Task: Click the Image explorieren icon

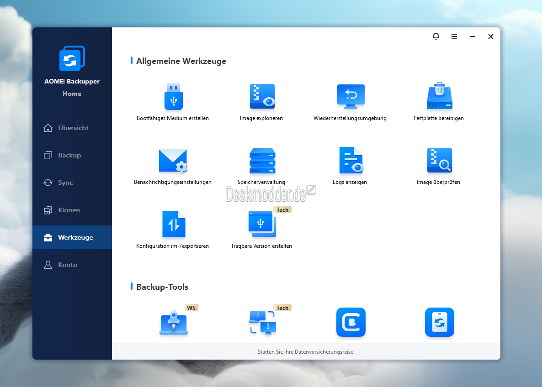Action: [x=262, y=97]
